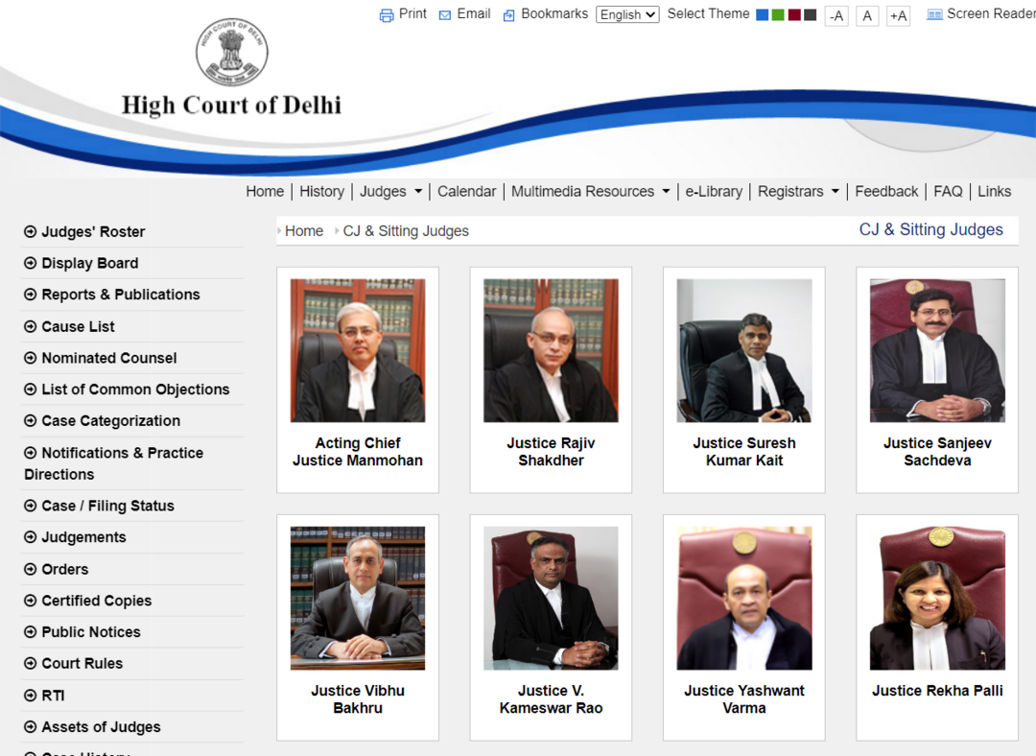Screen dimensions: 1036x756
Task: Reset font size with A button
Action: point(867,16)
